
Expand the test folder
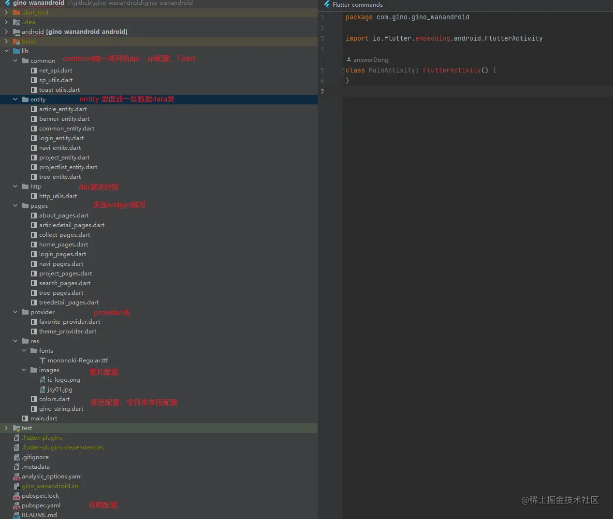(6, 428)
